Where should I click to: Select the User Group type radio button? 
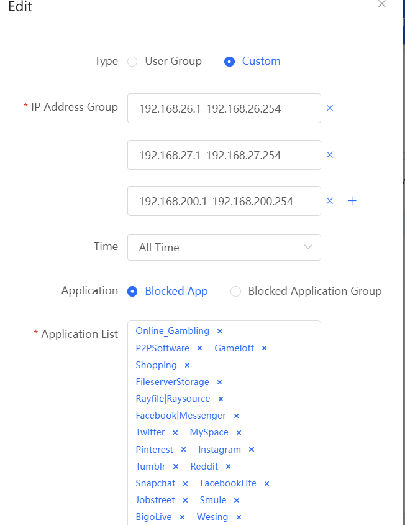pos(132,62)
